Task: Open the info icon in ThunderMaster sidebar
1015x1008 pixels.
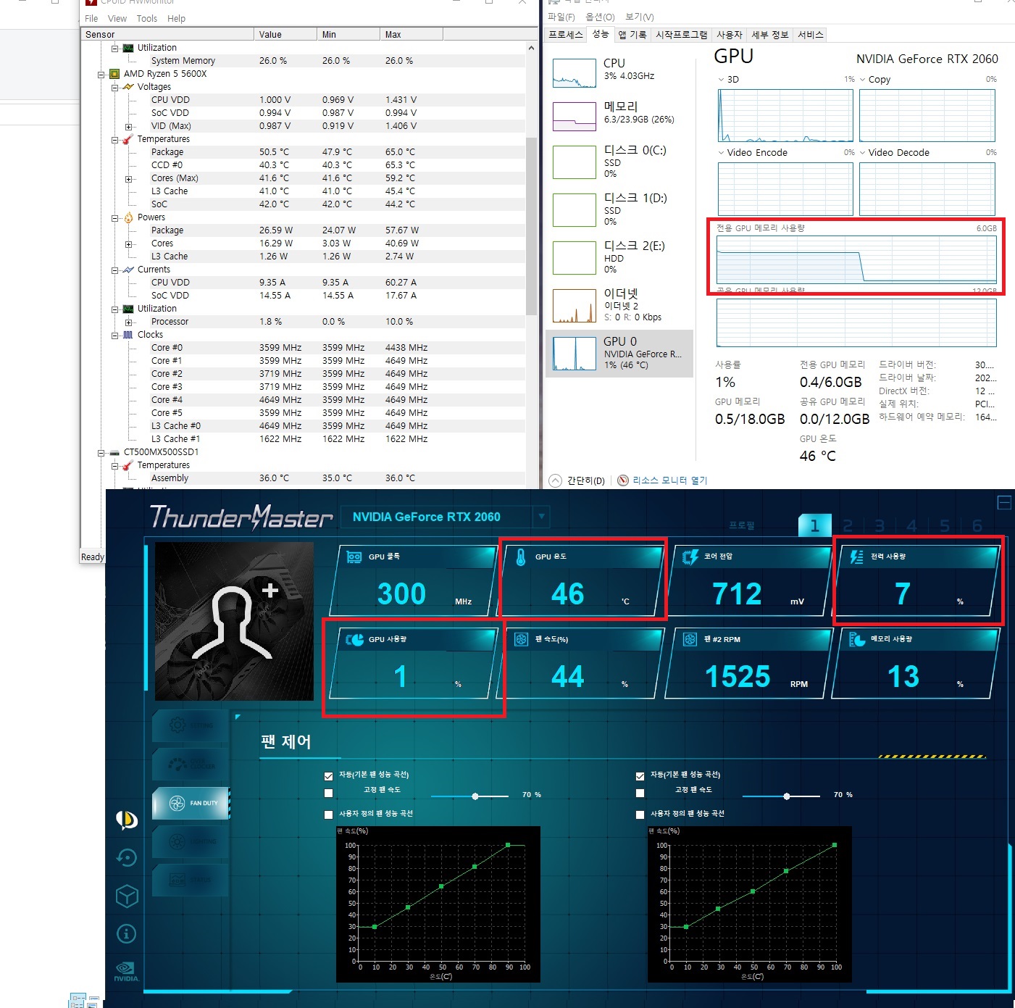Action: click(x=127, y=933)
